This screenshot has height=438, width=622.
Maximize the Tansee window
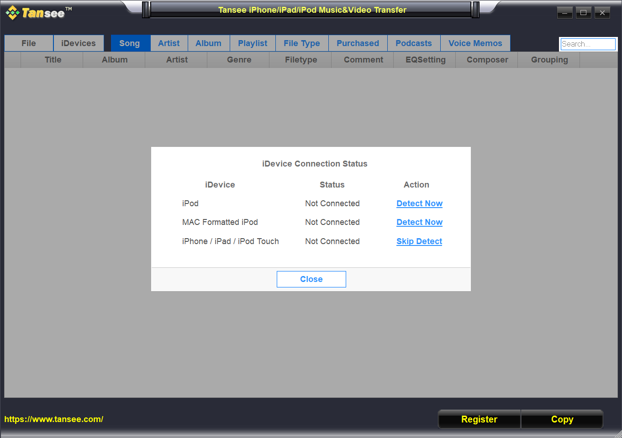[584, 13]
